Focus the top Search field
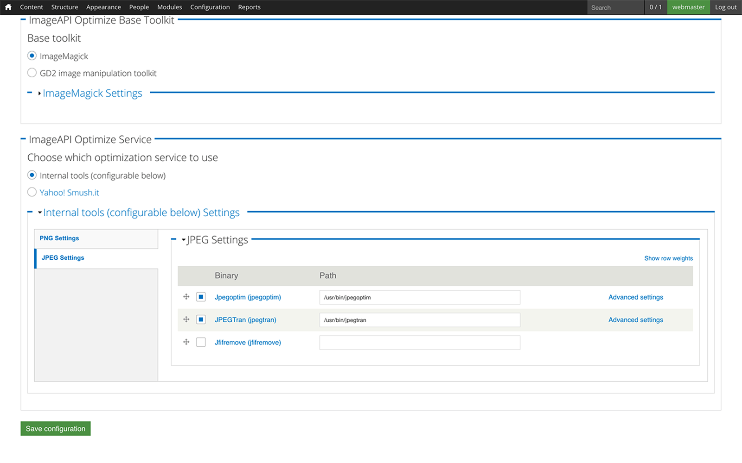This screenshot has width=742, height=463. click(x=615, y=7)
